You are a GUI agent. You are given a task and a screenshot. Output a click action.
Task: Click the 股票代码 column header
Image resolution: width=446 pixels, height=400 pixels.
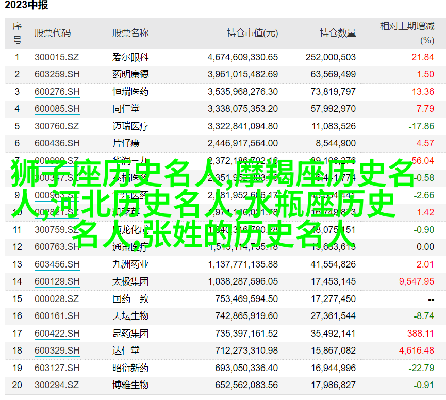53,33
